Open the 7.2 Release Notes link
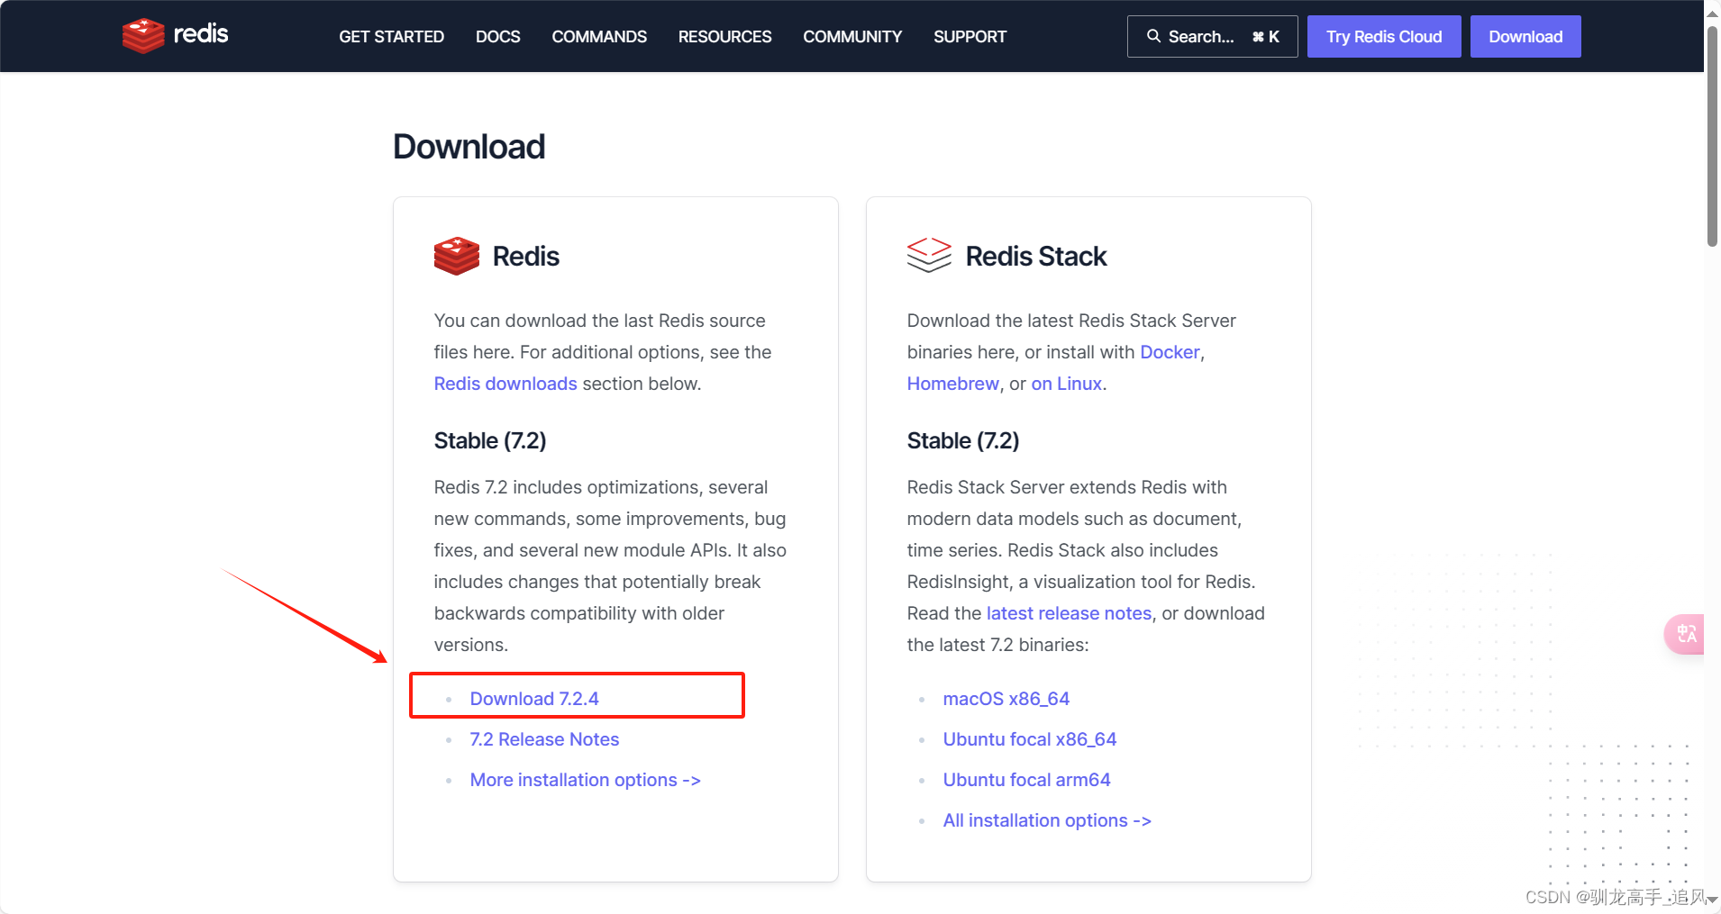 coord(544,739)
